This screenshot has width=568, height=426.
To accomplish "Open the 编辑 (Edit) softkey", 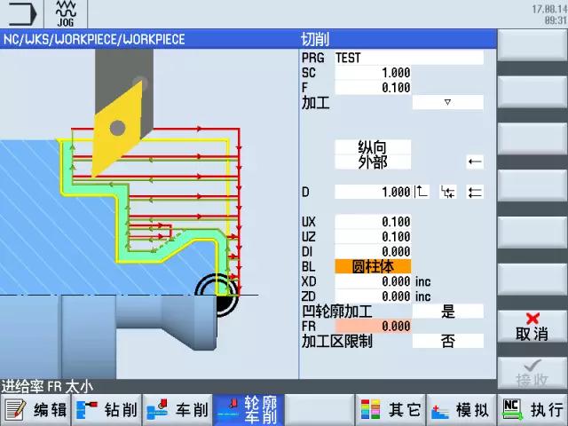I will pyautogui.click(x=35, y=409).
